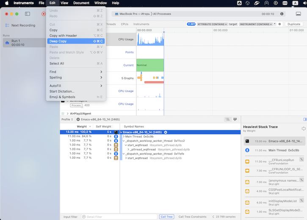Viewport: 307px width, 220px height.
Task: Toggle the ANY filter pill
Action: pos(191,24)
